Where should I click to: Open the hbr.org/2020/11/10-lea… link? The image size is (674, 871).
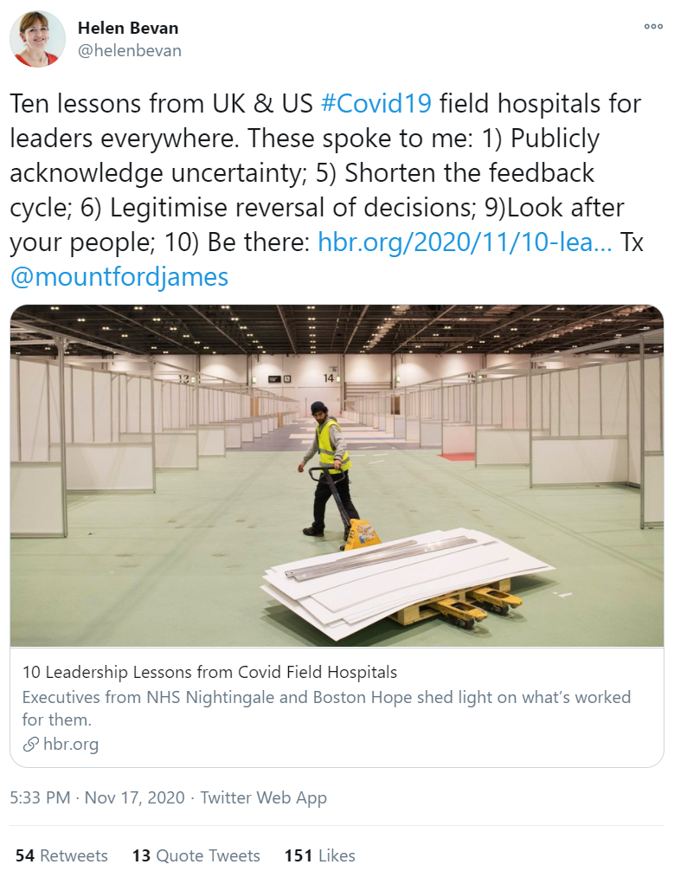point(465,242)
